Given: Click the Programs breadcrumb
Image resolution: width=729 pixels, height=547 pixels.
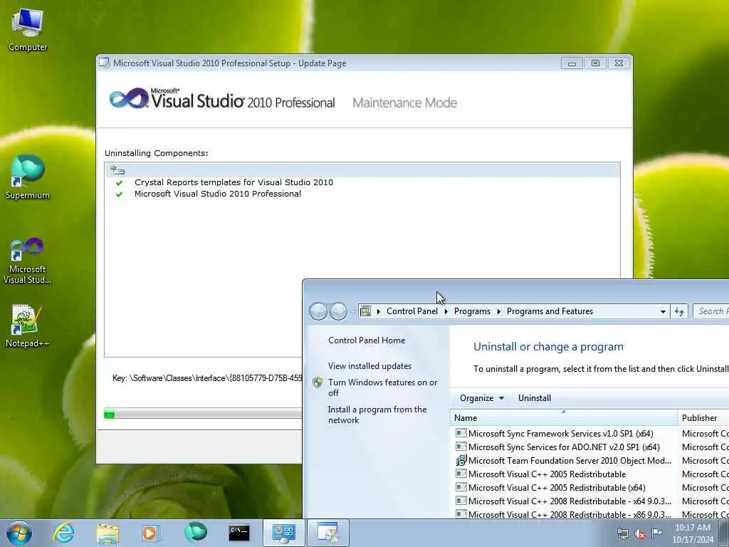Looking at the screenshot, I should 472,311.
